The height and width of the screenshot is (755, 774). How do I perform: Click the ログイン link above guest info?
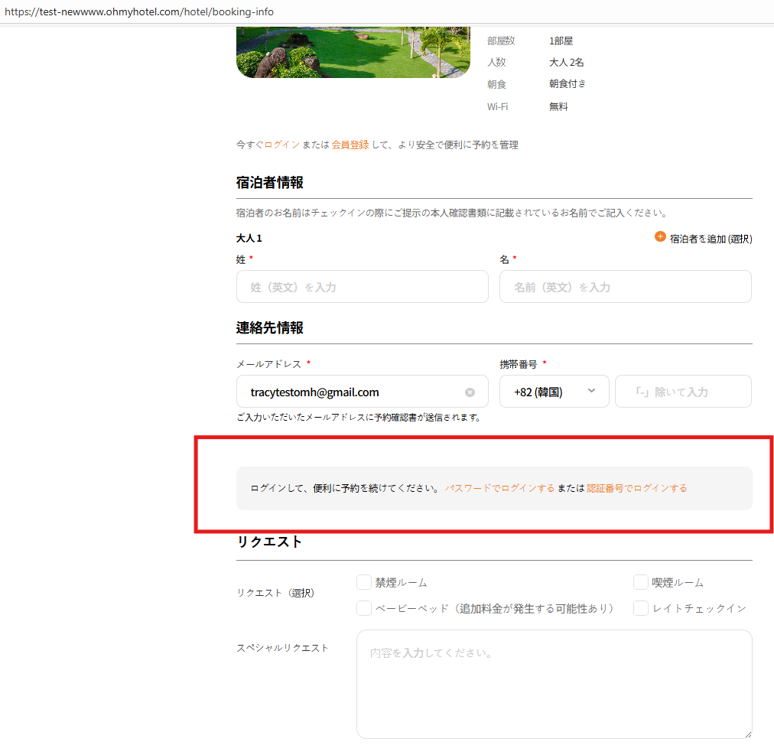coord(281,145)
